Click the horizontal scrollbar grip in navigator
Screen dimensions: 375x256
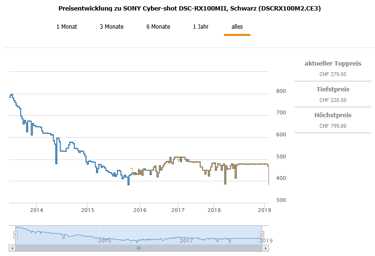pos(139,248)
